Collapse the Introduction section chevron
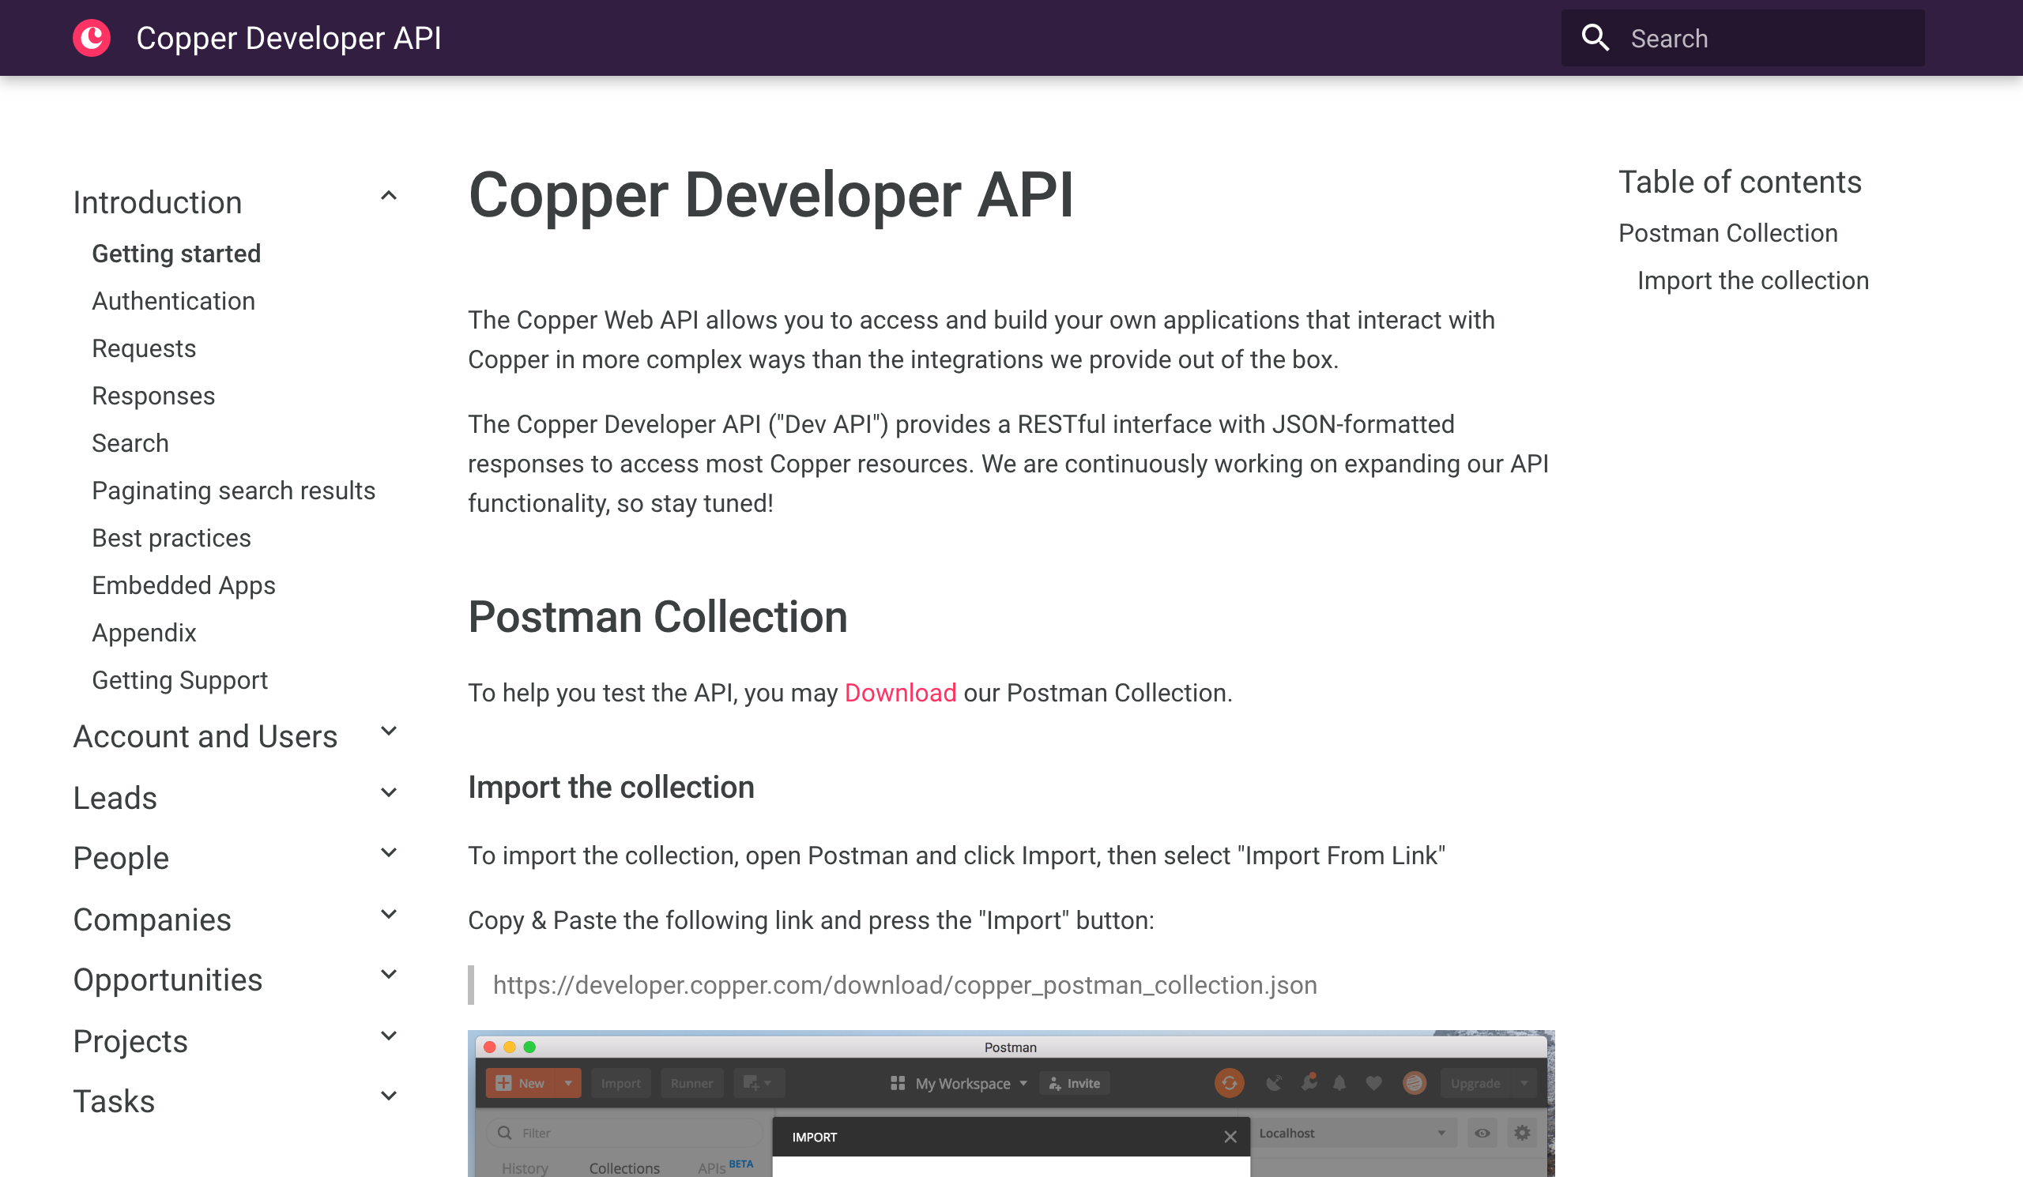Image resolution: width=2023 pixels, height=1177 pixels. coord(389,196)
